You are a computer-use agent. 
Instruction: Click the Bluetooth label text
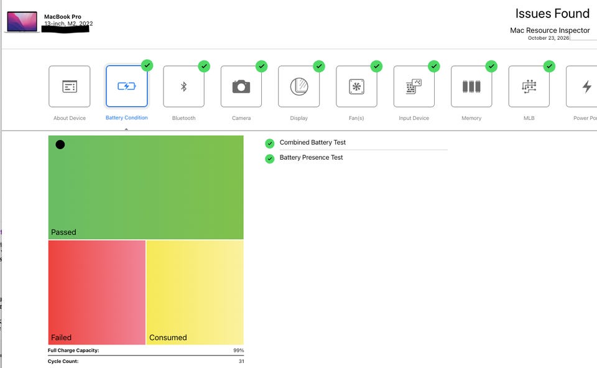184,118
